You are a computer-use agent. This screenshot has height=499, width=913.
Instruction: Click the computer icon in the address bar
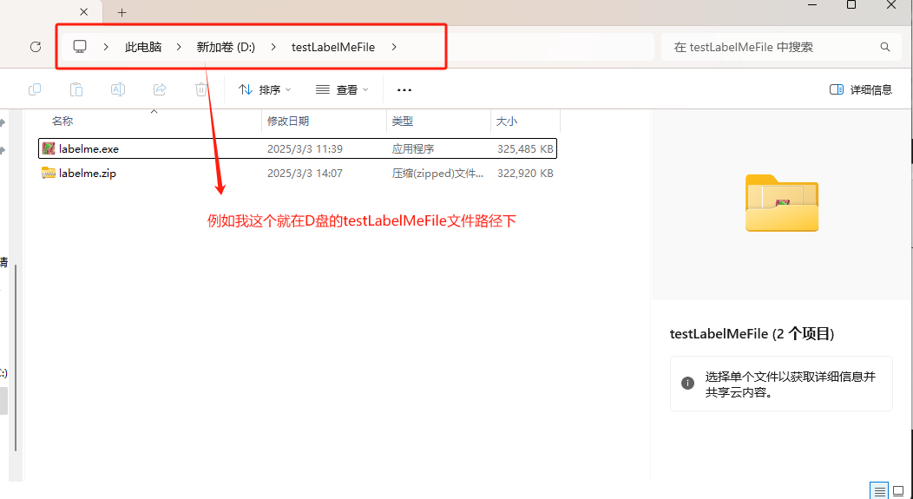coord(80,47)
